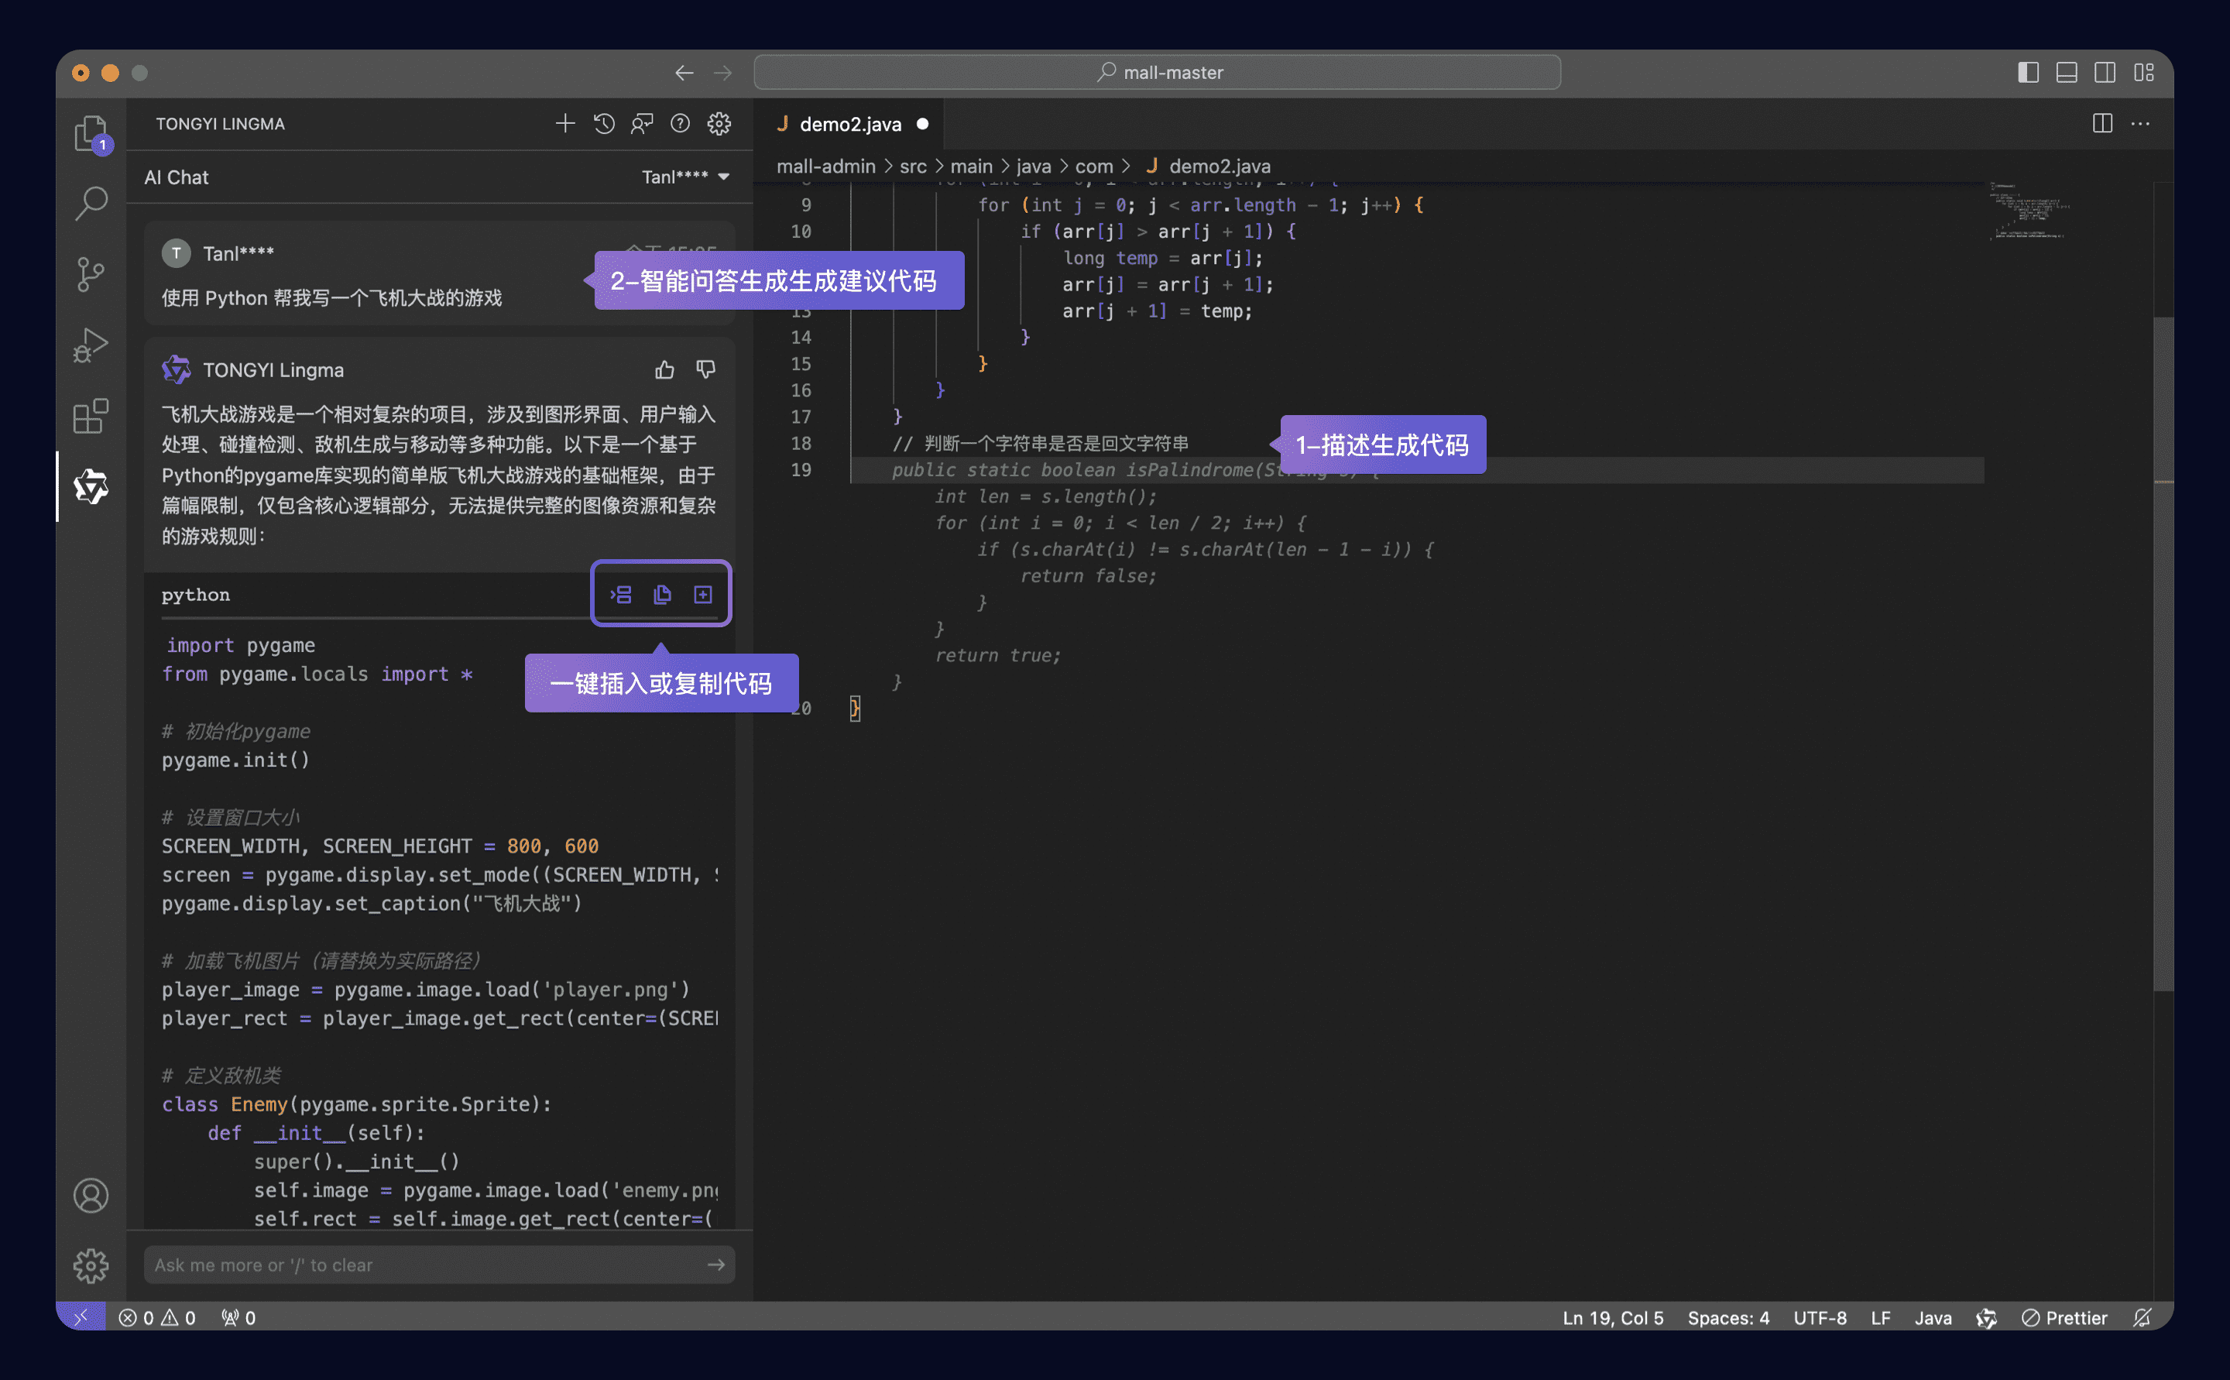Viewport: 2230px width, 1380px height.
Task: Toggle bottom panel visibility
Action: click(x=2067, y=72)
